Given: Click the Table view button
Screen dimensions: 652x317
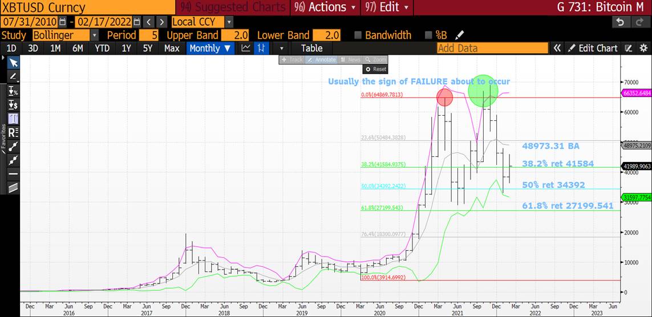Looking at the screenshot, I should click(x=311, y=48).
